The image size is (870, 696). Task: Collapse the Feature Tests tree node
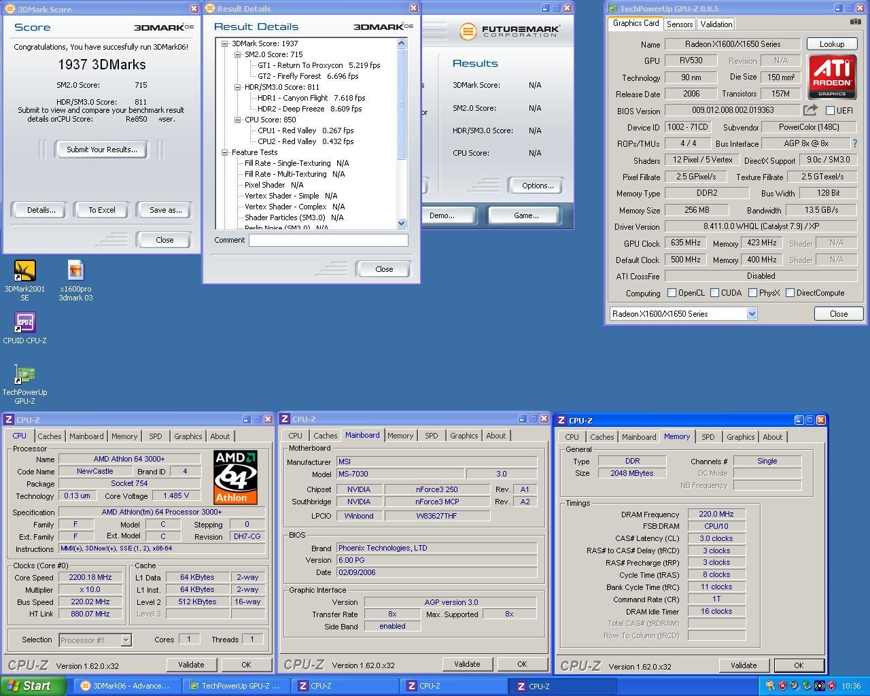[x=225, y=152]
